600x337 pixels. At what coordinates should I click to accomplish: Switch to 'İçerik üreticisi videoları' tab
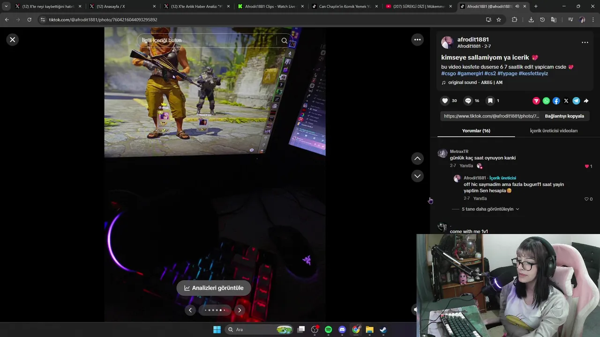[554, 131]
